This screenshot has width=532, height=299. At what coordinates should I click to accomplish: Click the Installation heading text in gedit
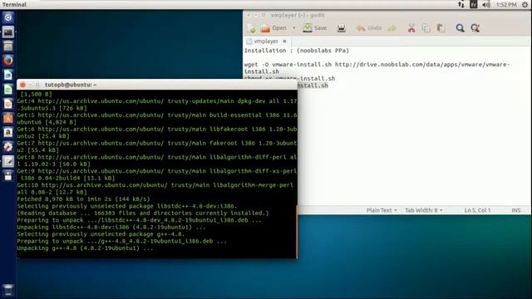click(297, 51)
